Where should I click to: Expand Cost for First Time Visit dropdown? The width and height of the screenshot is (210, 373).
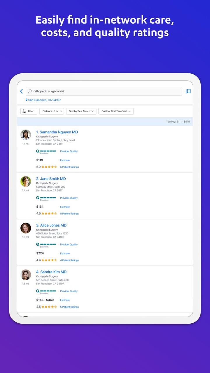click(116, 111)
